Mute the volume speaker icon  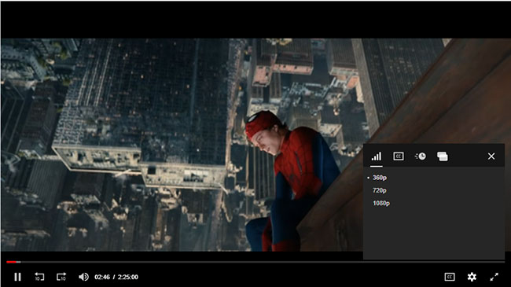pyautogui.click(x=83, y=277)
